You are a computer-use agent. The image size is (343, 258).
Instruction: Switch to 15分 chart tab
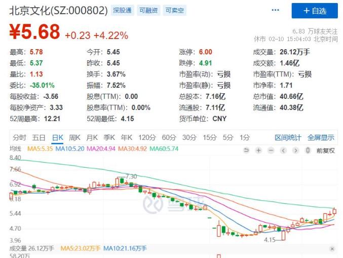[210, 138]
